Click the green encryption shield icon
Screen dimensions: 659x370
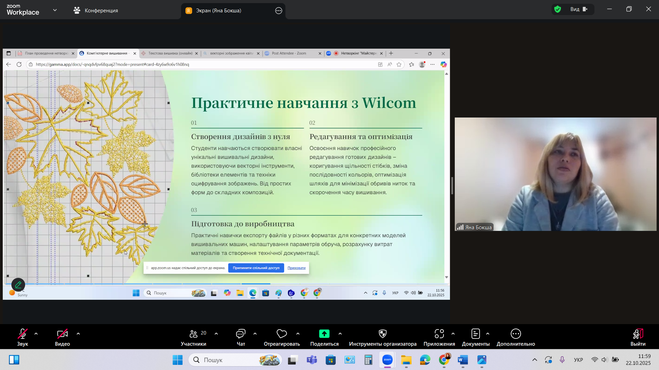pyautogui.click(x=558, y=9)
